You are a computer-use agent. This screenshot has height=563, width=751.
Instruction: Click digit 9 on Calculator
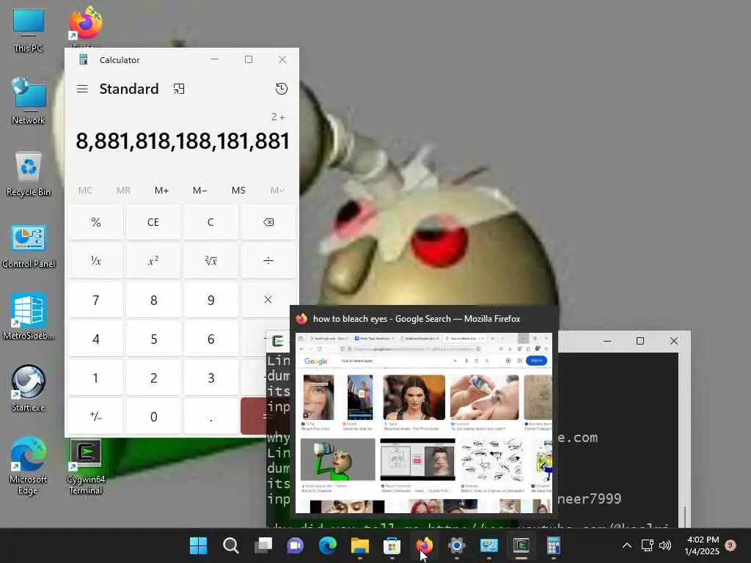(x=210, y=300)
